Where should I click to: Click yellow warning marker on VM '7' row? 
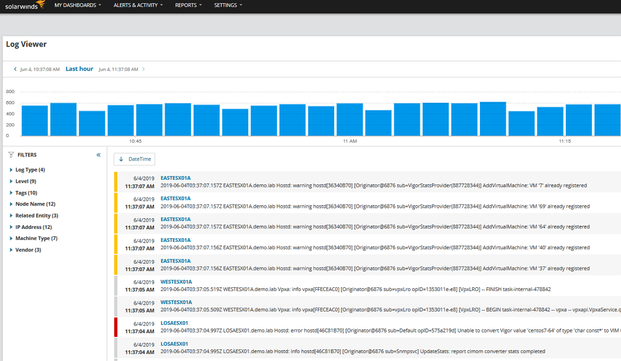click(x=116, y=182)
